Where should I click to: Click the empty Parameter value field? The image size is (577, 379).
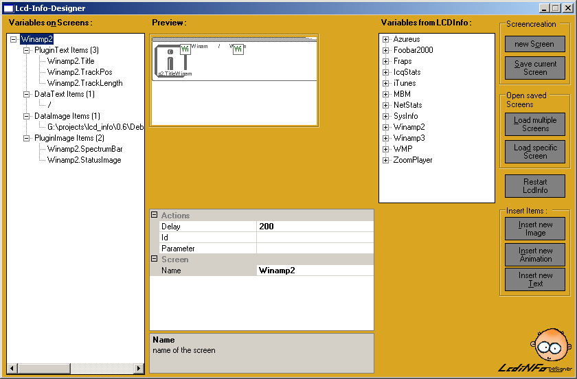[315, 249]
